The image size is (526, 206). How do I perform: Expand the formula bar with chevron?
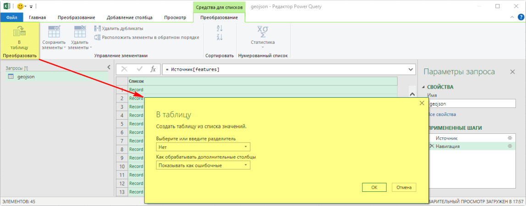411,69
